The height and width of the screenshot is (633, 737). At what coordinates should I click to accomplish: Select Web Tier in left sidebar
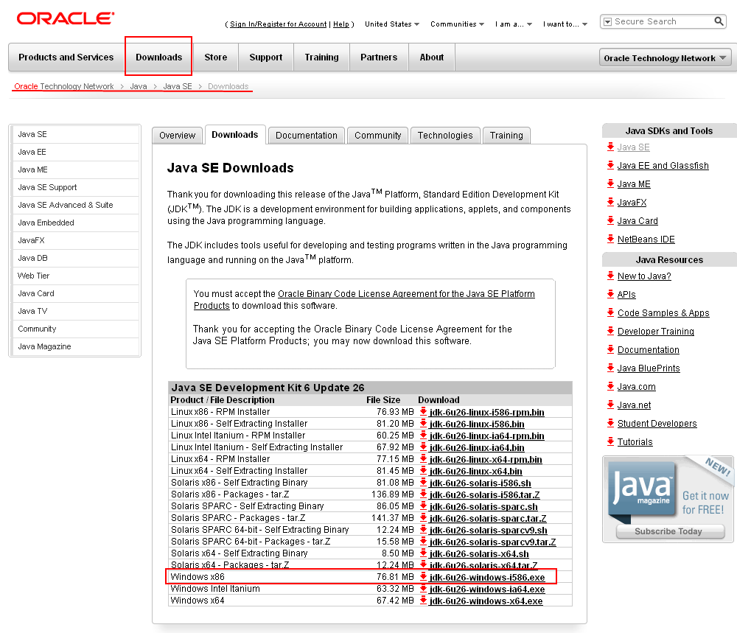(x=76, y=276)
